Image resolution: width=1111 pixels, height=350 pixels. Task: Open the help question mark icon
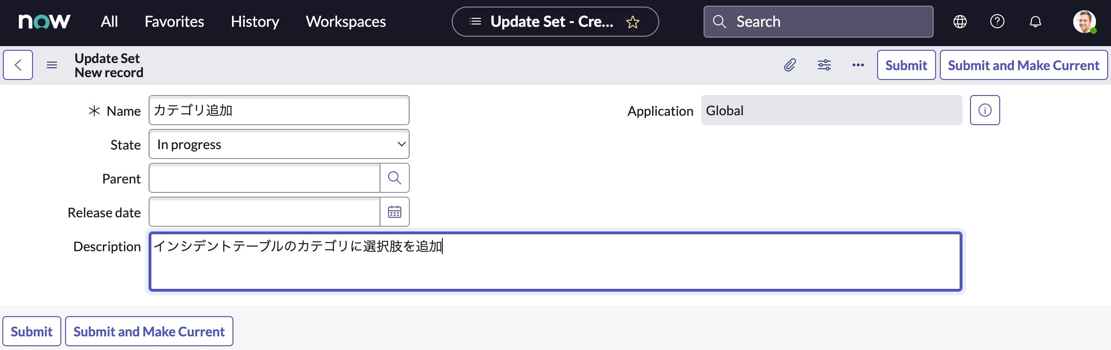[997, 22]
